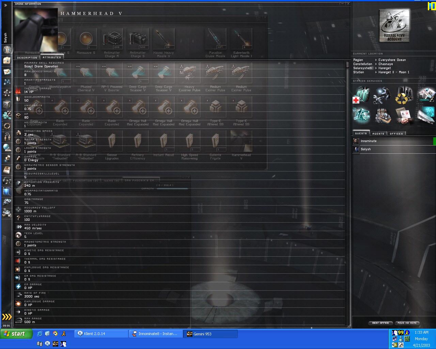Open the globe browser icon in sidebar
The width and height of the screenshot is (436, 349).
point(6,148)
